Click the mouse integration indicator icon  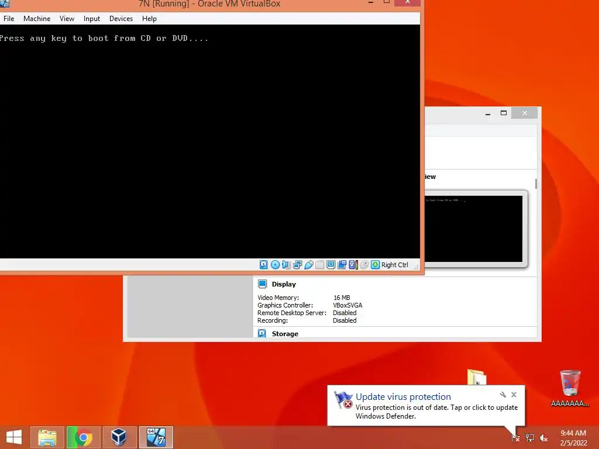[364, 265]
